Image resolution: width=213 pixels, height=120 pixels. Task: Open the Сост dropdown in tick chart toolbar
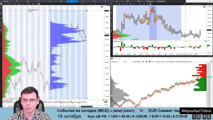pos(152,62)
